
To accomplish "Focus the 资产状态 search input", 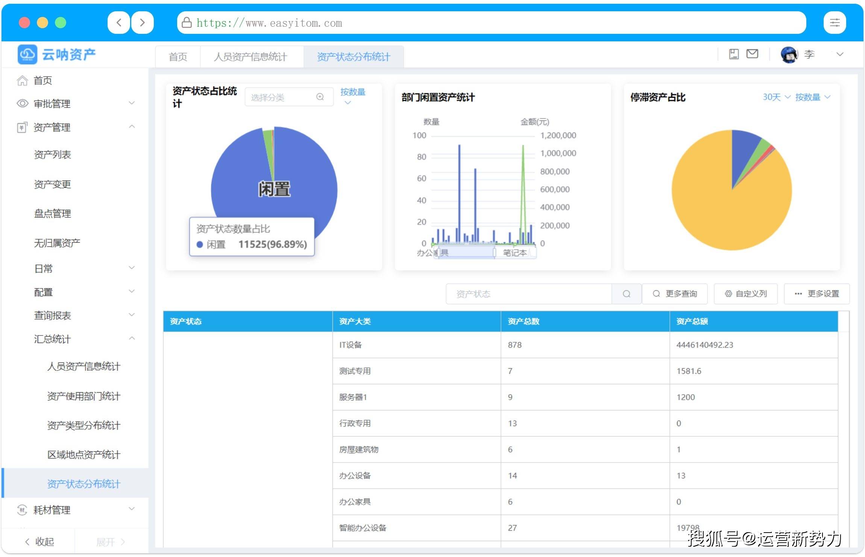I will pos(529,294).
